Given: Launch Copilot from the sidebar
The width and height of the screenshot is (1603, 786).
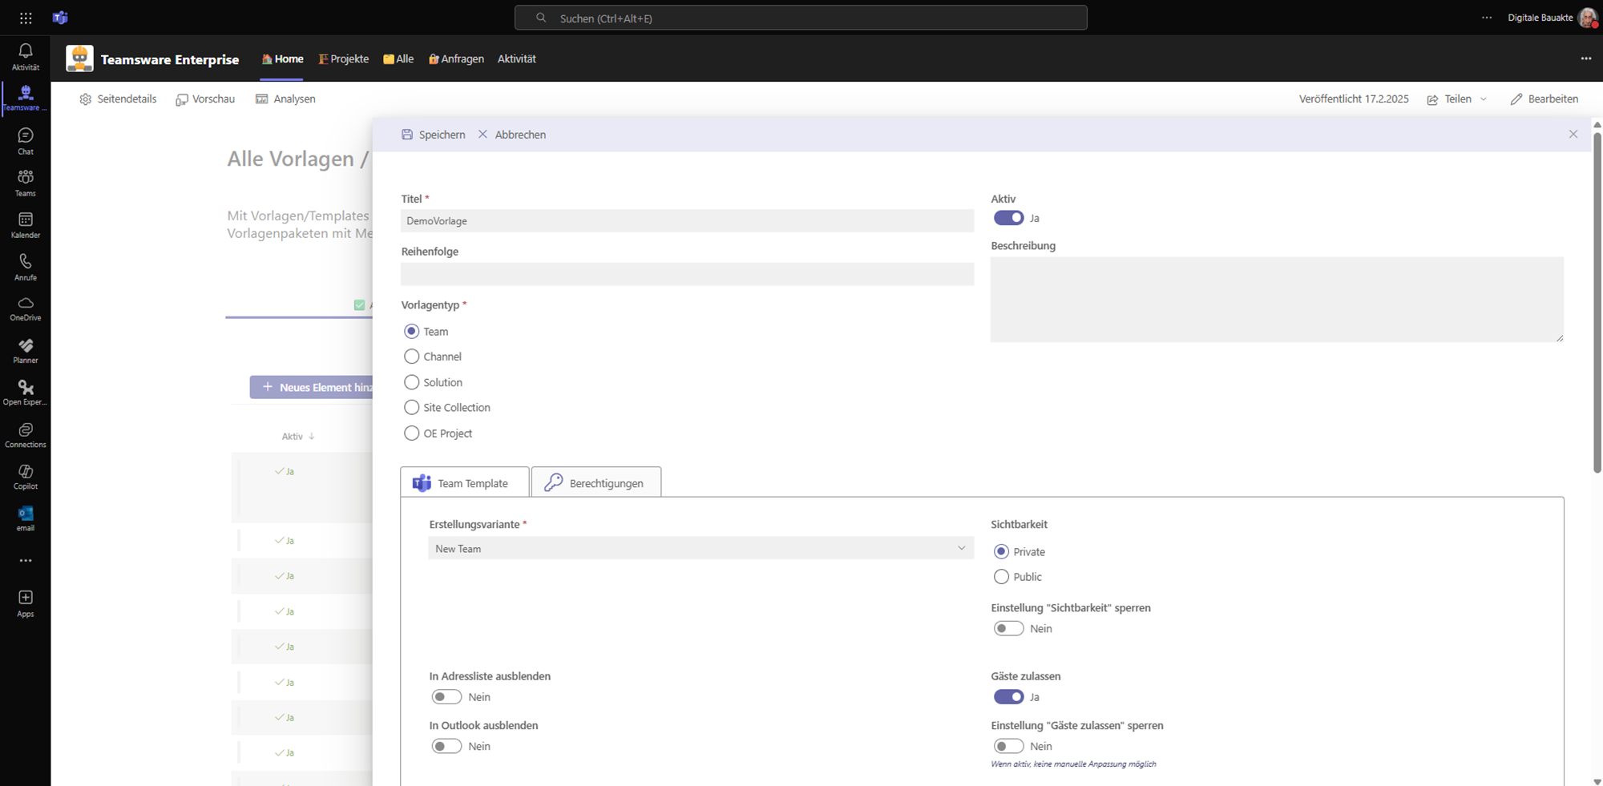Looking at the screenshot, I should point(26,476).
